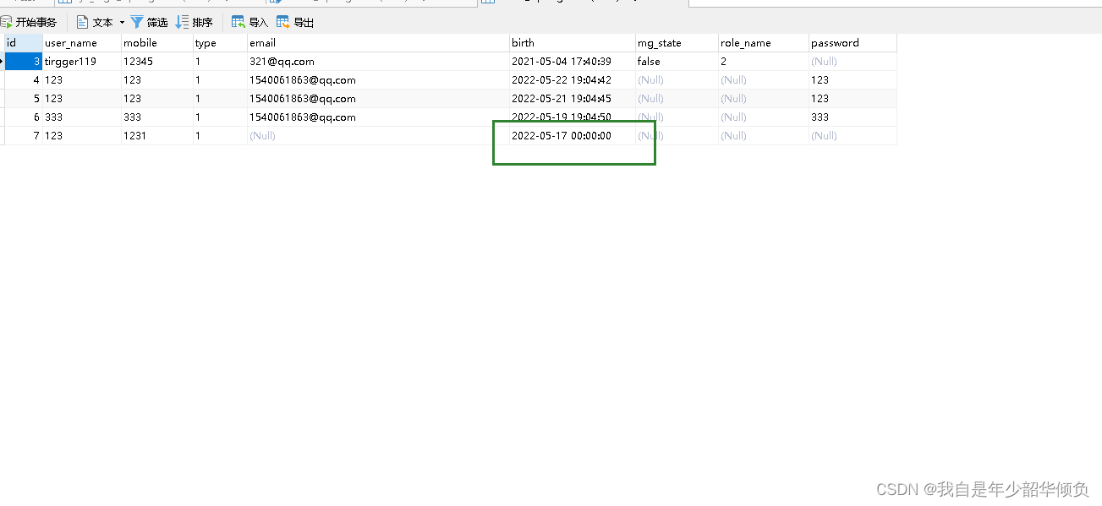The width and height of the screenshot is (1102, 506).
Task: Click the Begin Transaction (开始事务) toolbar button
Action: [29, 23]
